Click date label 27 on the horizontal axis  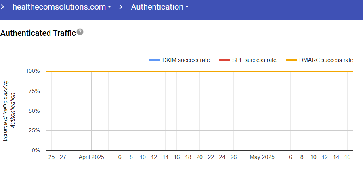63,157
